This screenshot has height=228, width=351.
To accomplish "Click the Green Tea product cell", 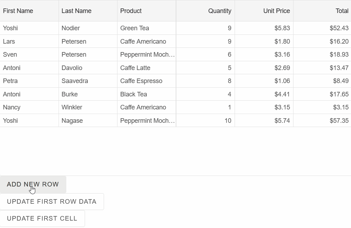I will tap(135, 28).
